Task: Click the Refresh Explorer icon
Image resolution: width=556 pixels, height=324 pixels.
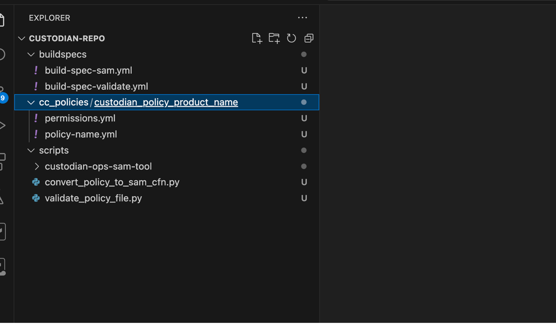Action: (291, 38)
